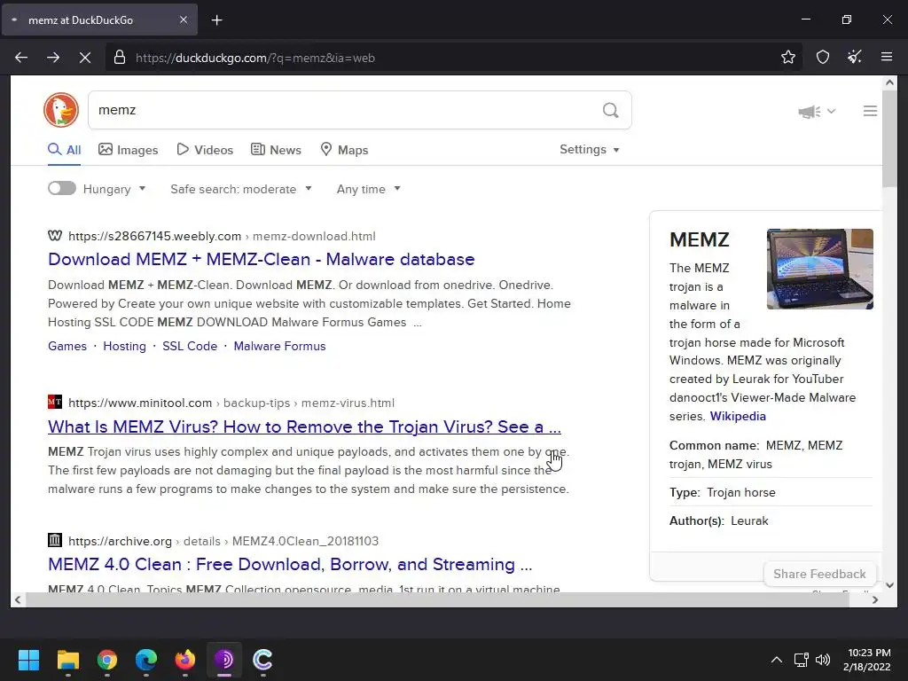
Task: Open the clock showing 10:23 PM
Action: (867, 660)
